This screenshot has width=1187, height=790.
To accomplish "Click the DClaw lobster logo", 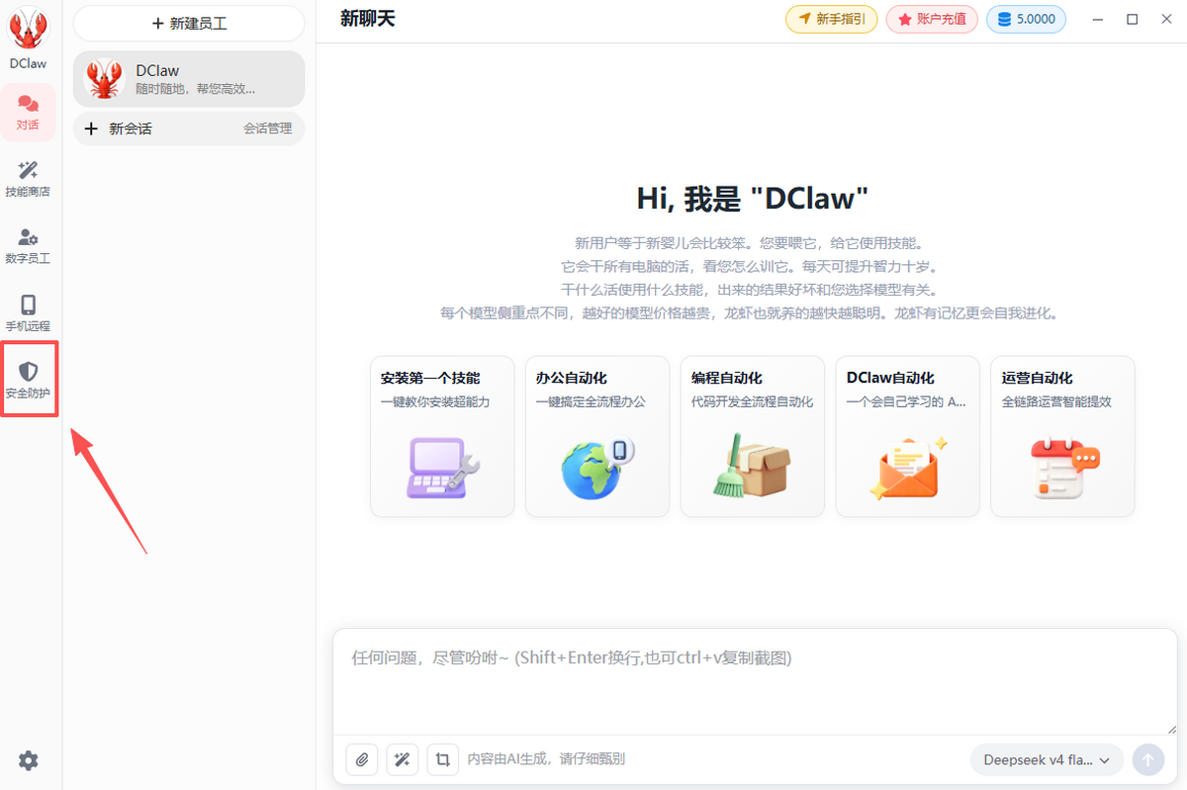I will pyautogui.click(x=29, y=29).
